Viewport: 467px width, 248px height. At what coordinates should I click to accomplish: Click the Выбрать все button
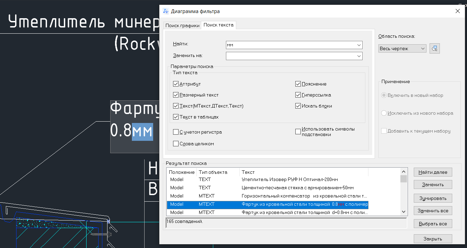click(433, 224)
